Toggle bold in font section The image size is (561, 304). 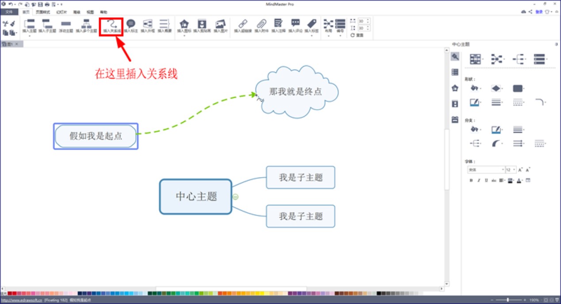tap(471, 180)
